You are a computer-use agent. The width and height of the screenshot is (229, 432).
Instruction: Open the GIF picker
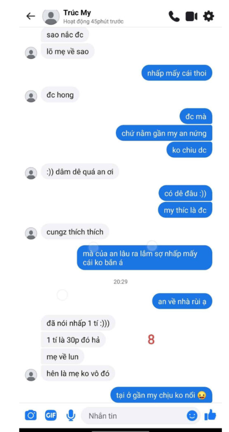(x=51, y=415)
